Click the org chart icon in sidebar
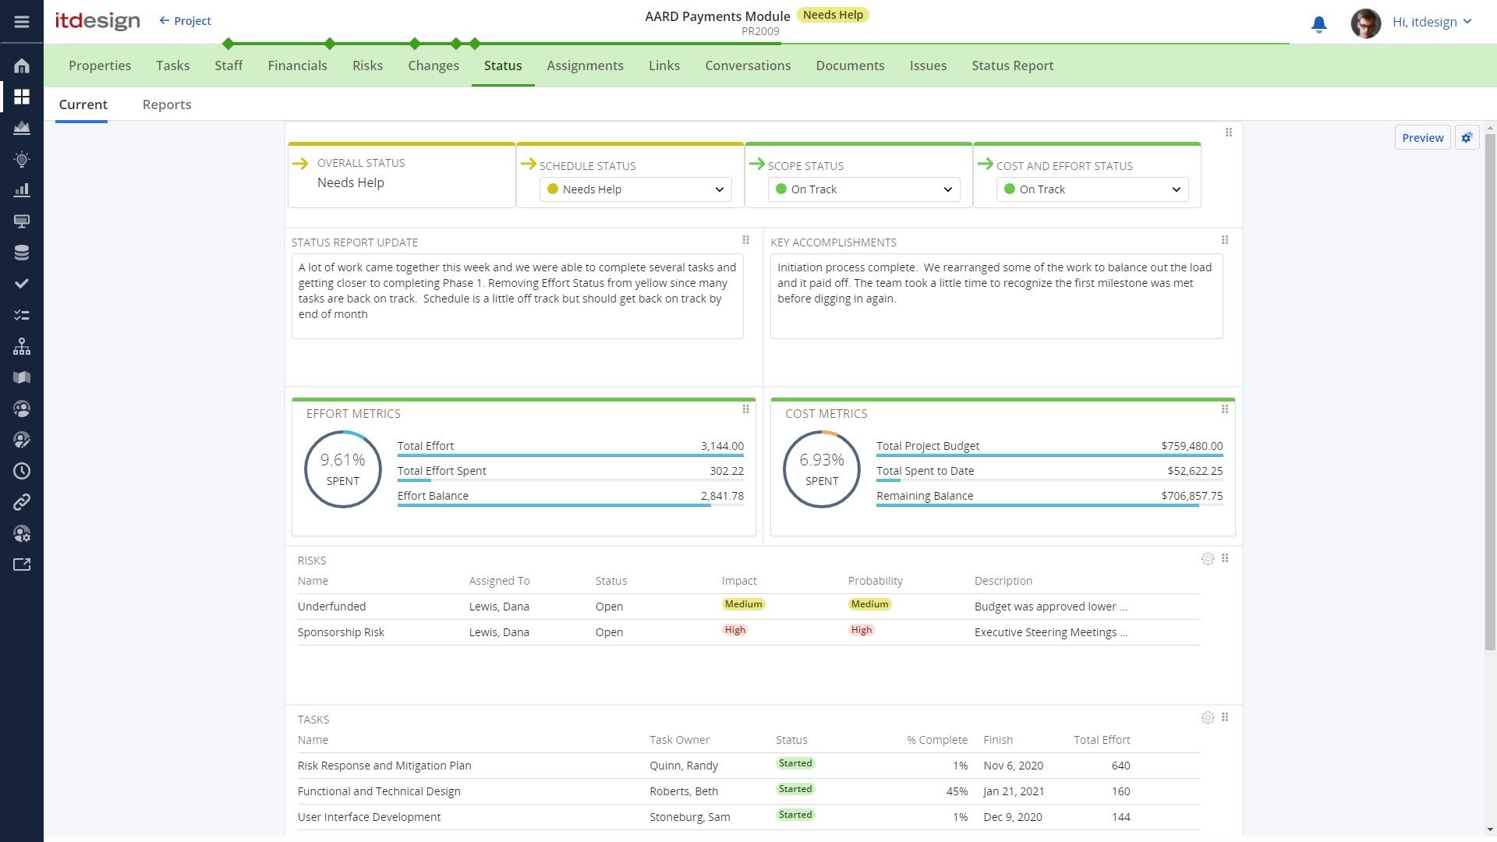Screen dimensions: 1497x842 22,346
